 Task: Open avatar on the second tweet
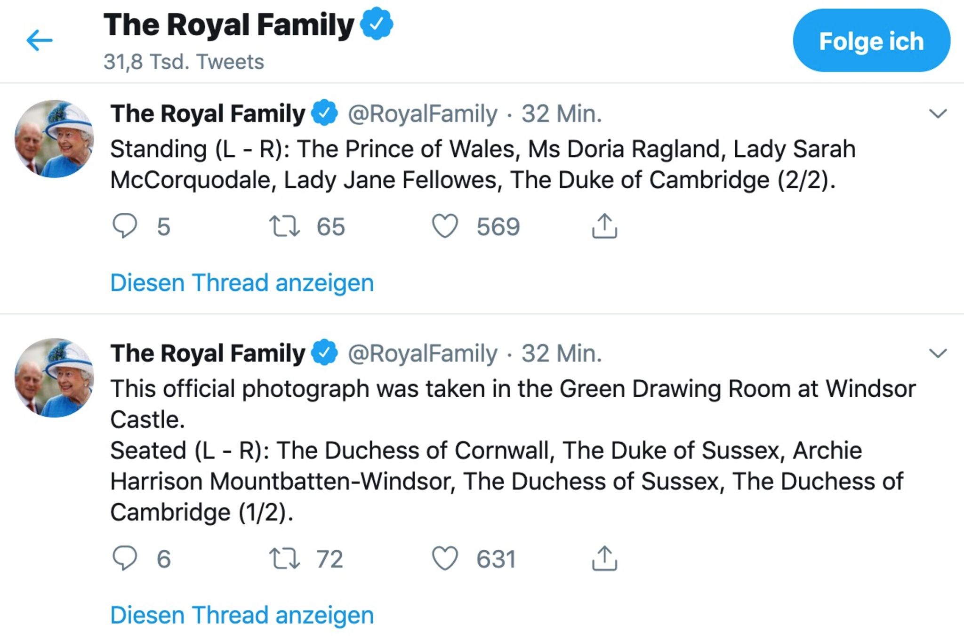[x=54, y=378]
